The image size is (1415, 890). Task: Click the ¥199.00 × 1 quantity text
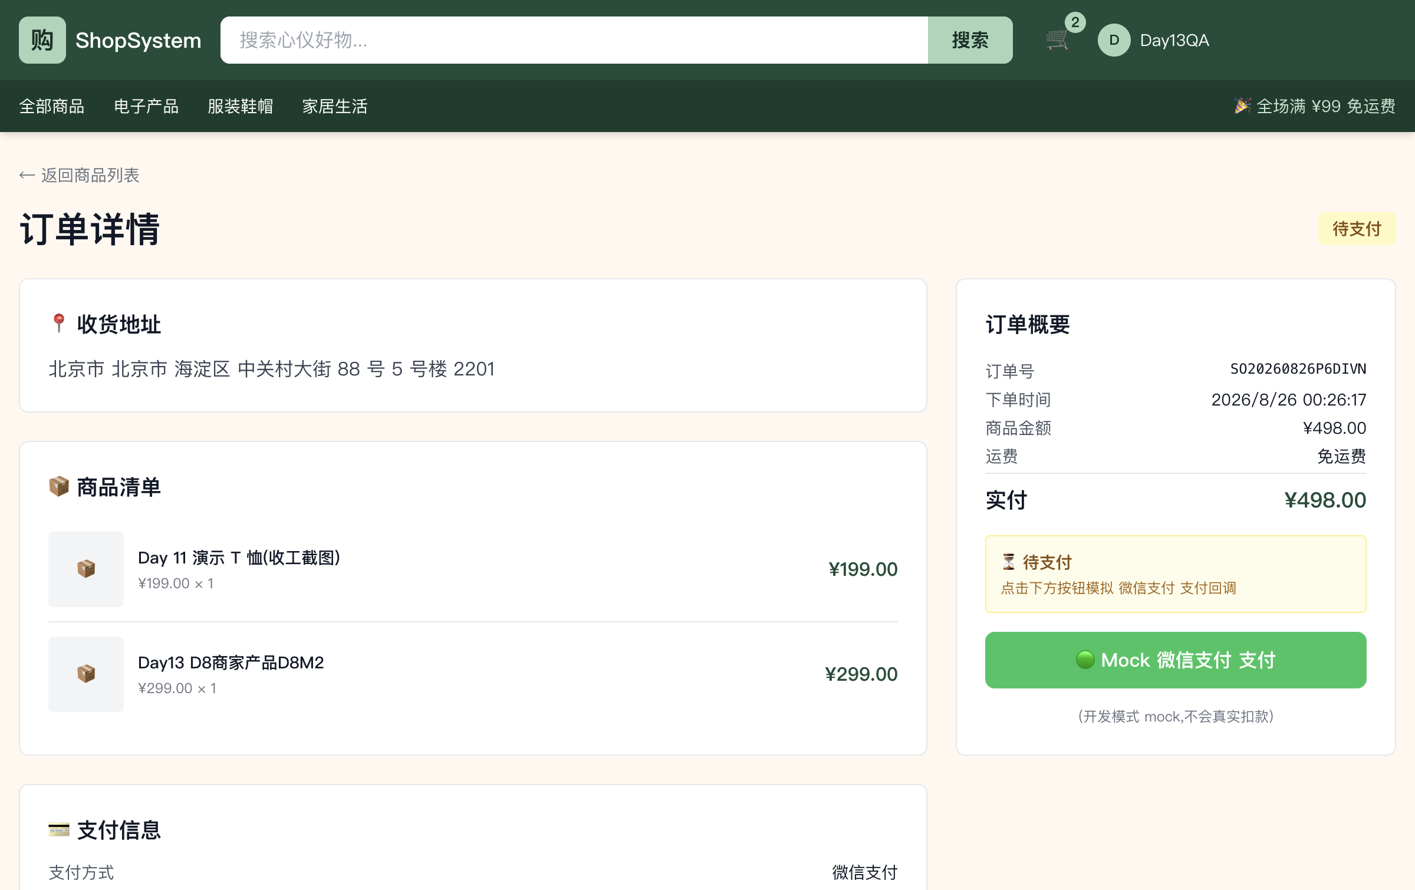point(176,584)
